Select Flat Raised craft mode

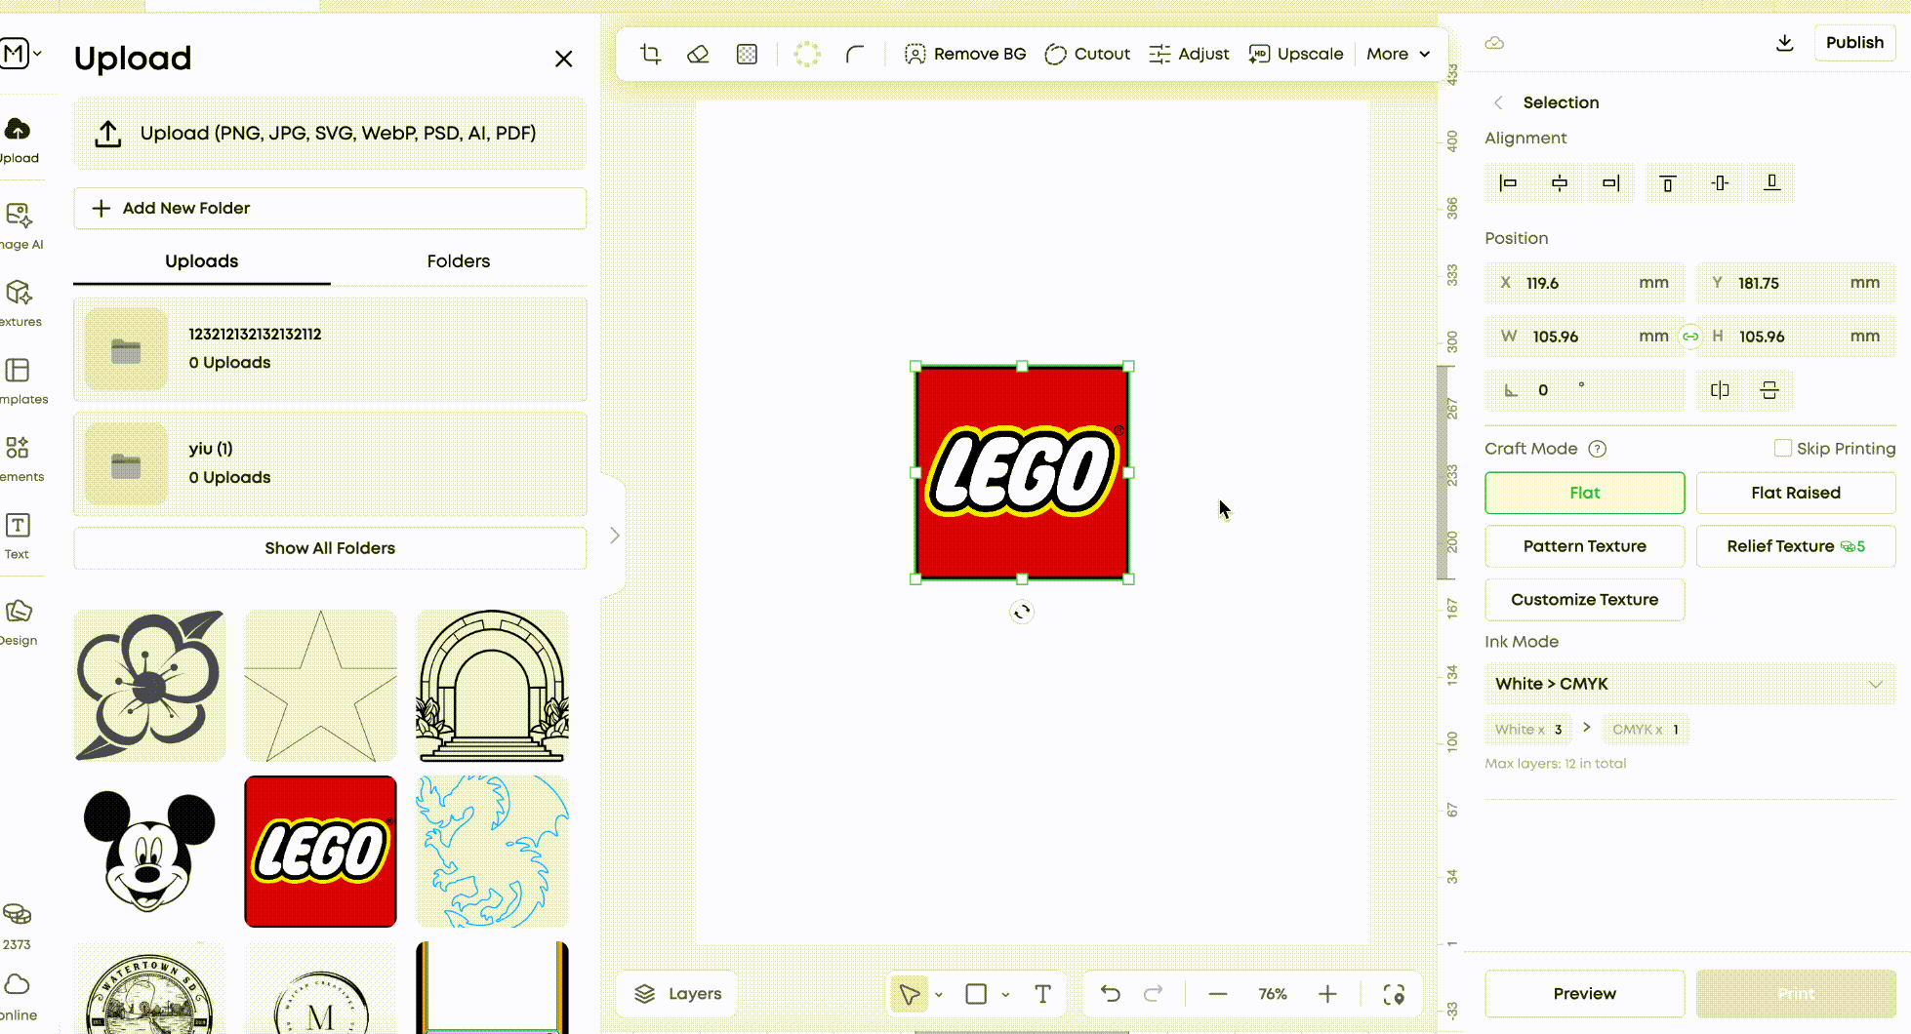tap(1796, 493)
